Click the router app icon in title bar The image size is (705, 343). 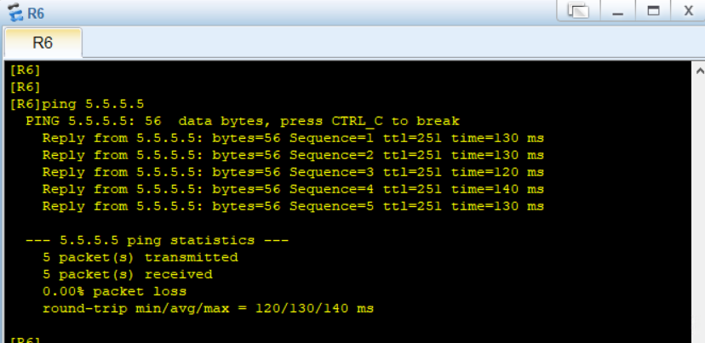pyautogui.click(x=14, y=13)
